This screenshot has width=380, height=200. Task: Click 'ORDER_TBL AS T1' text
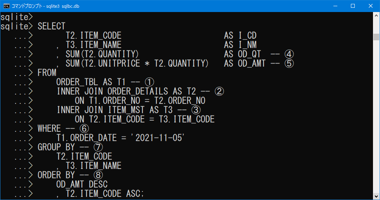coord(91,82)
